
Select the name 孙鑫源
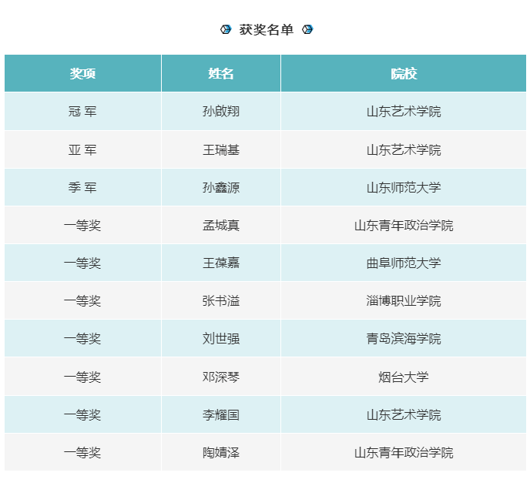pos(221,187)
